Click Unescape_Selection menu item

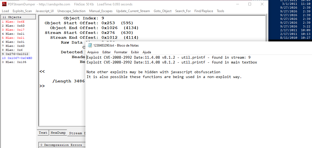click(71, 11)
